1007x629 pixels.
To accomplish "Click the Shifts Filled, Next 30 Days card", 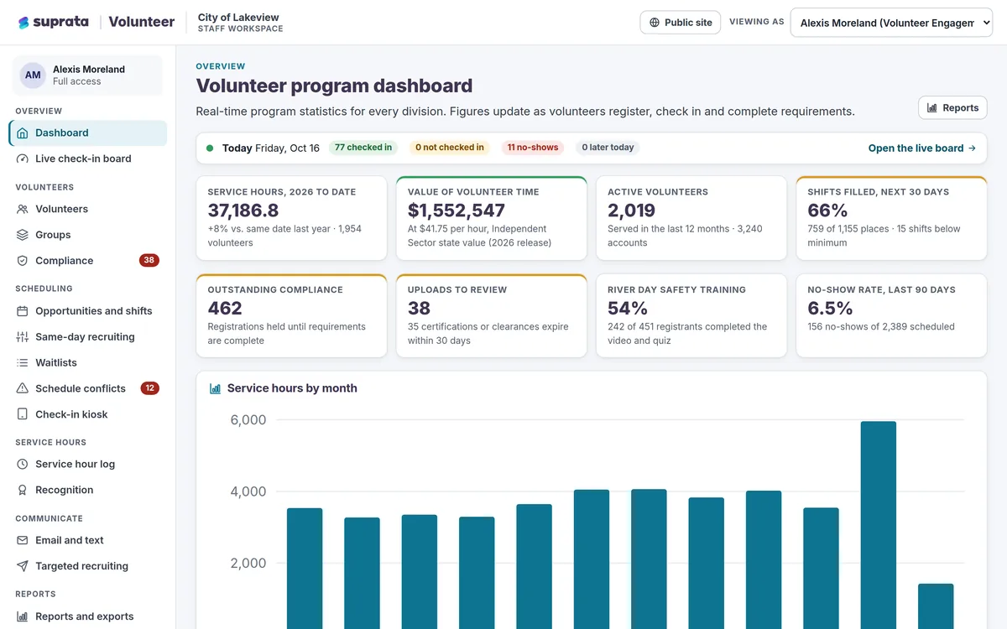I will point(891,218).
